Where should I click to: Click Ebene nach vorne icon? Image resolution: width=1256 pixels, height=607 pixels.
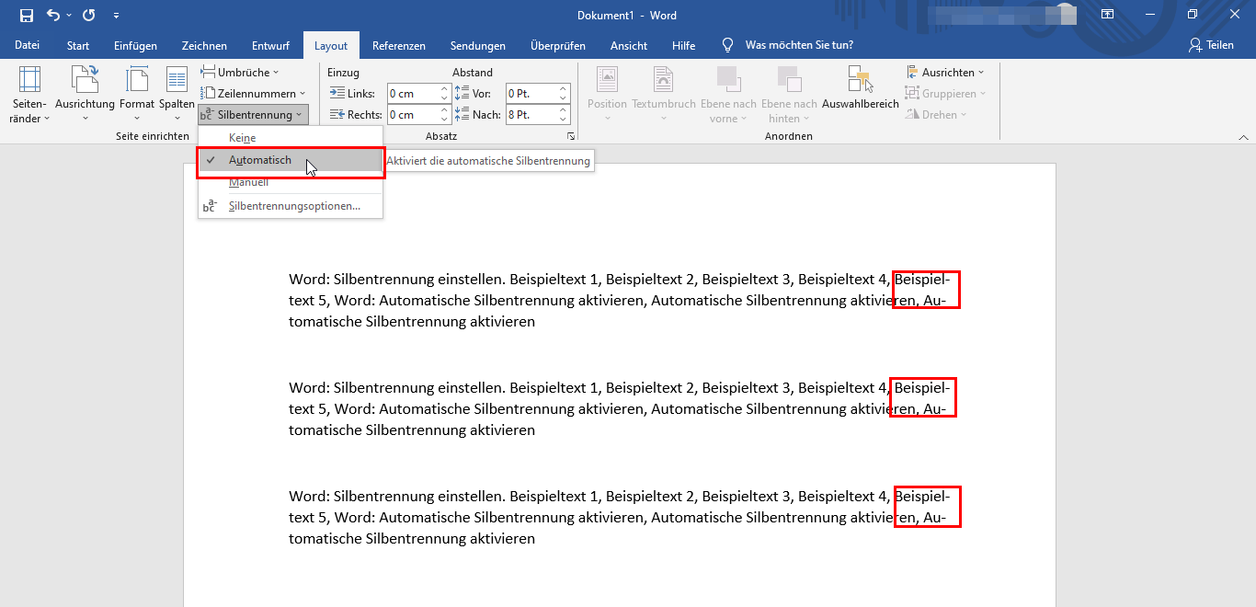pos(728,80)
